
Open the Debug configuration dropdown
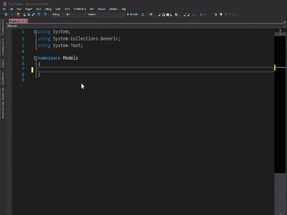(58, 14)
